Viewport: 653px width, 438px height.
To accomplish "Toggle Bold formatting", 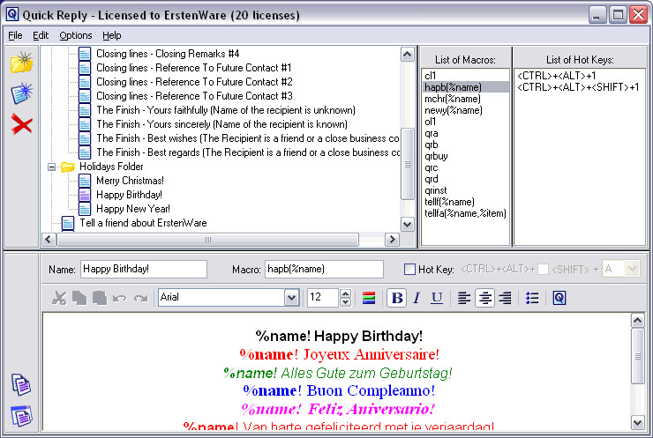I will [x=397, y=298].
